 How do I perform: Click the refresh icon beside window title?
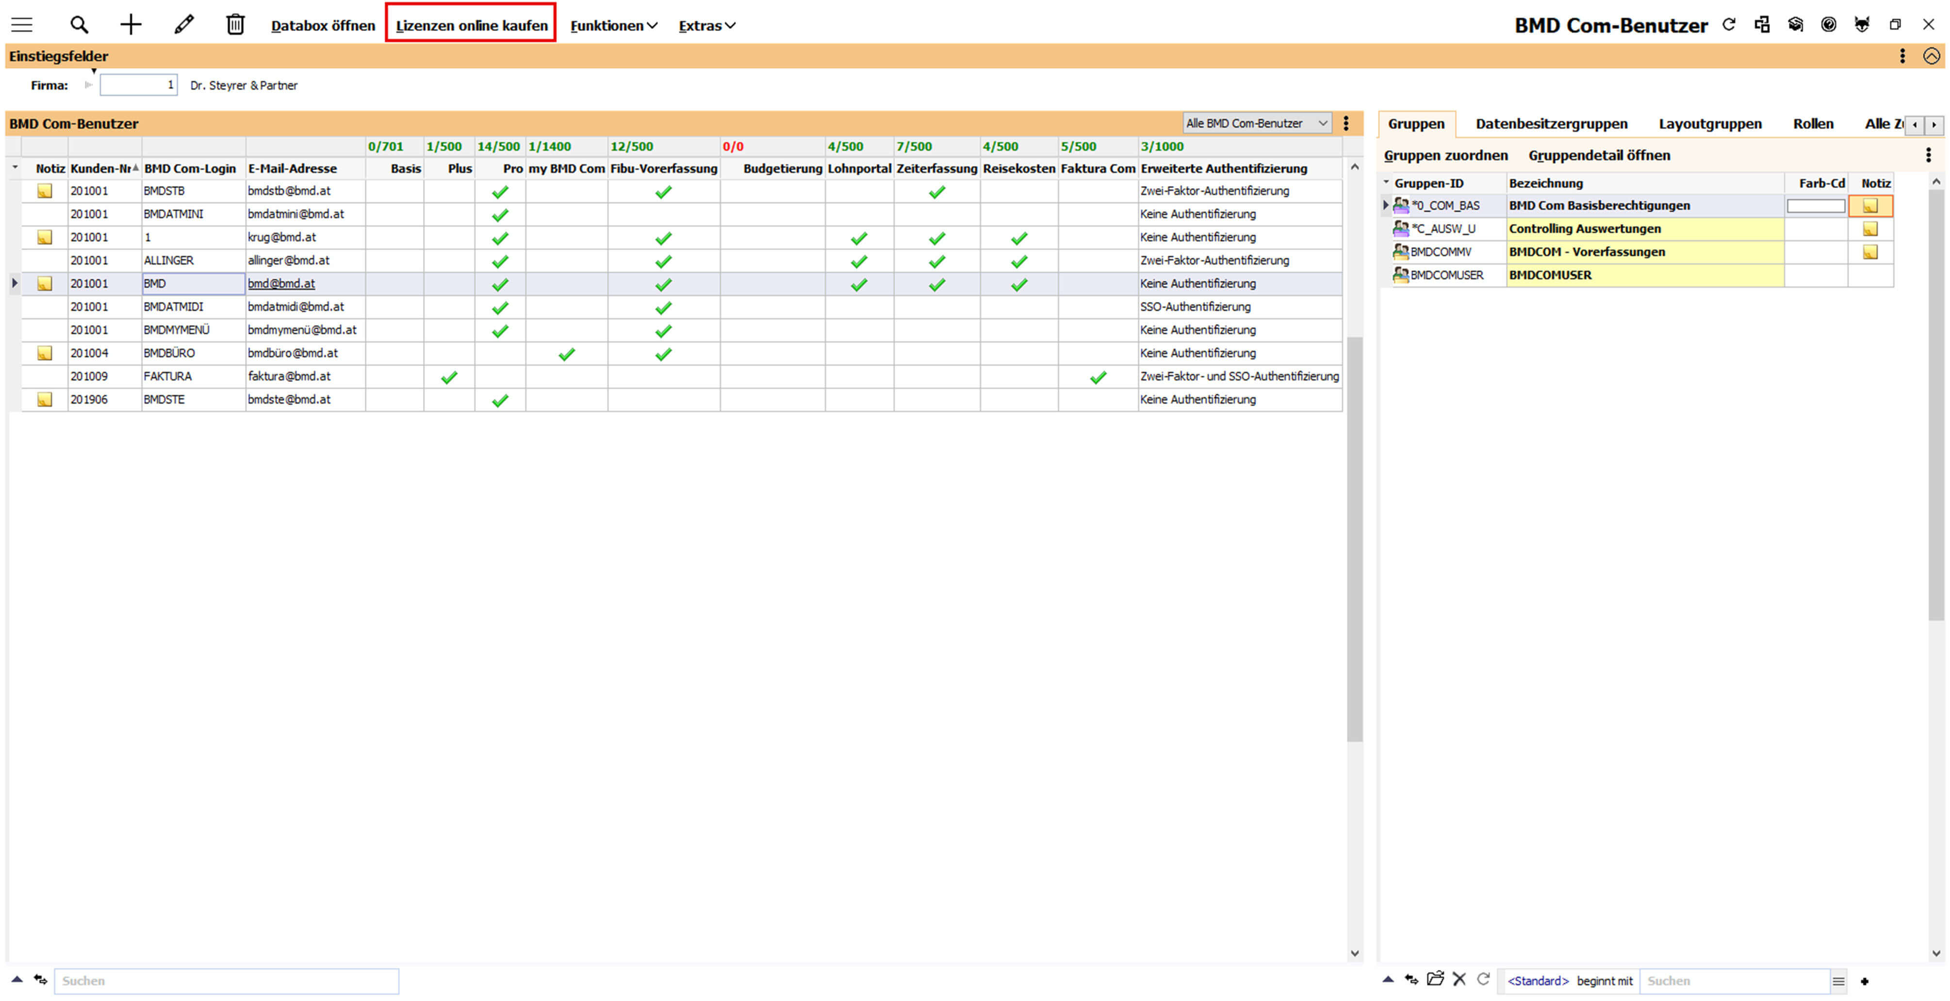tap(1728, 25)
